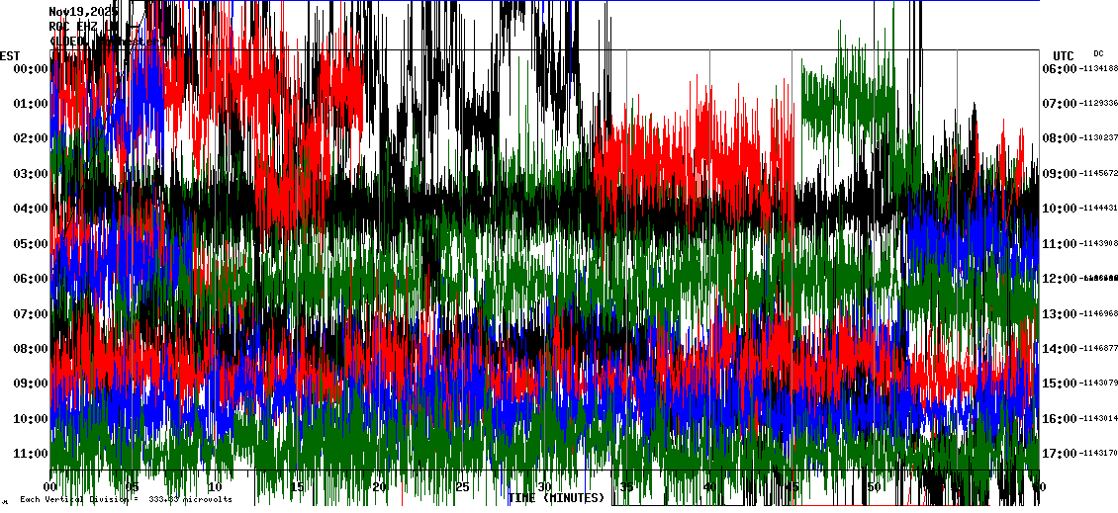Click the 00:00 EST row label

pyautogui.click(x=30, y=68)
